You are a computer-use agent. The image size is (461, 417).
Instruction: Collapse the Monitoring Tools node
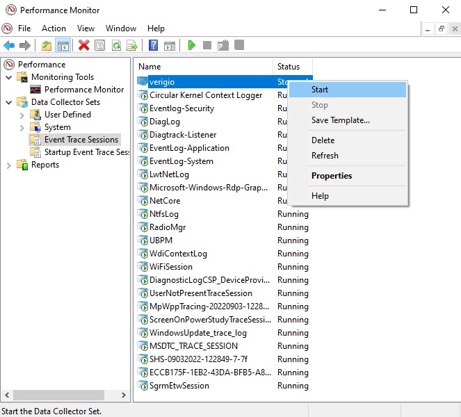9,77
